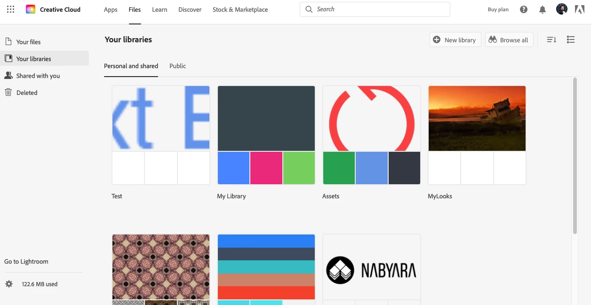
Task: Click the Your files document icon
Action: pos(8,42)
